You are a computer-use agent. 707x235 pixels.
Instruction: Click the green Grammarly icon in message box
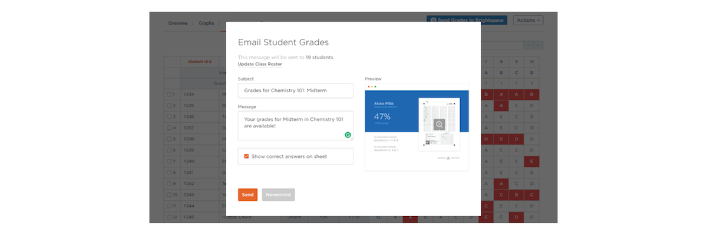click(348, 135)
